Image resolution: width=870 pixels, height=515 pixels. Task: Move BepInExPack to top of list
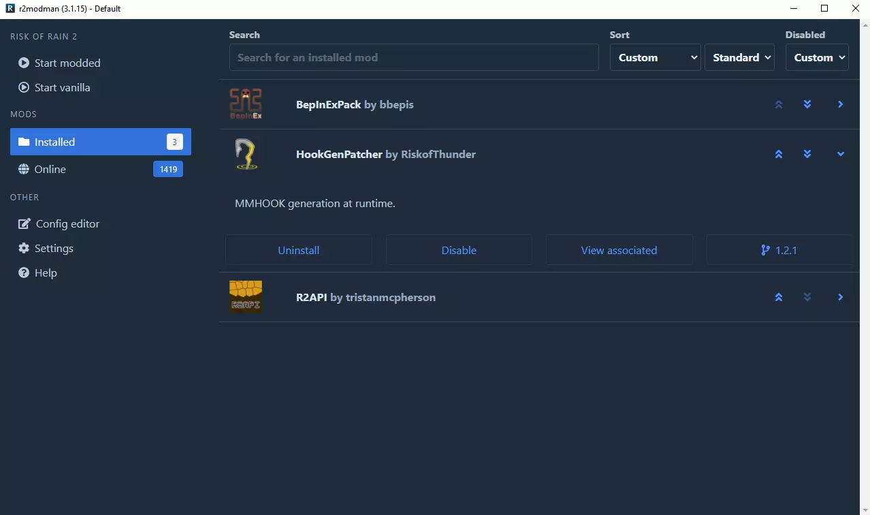[779, 104]
